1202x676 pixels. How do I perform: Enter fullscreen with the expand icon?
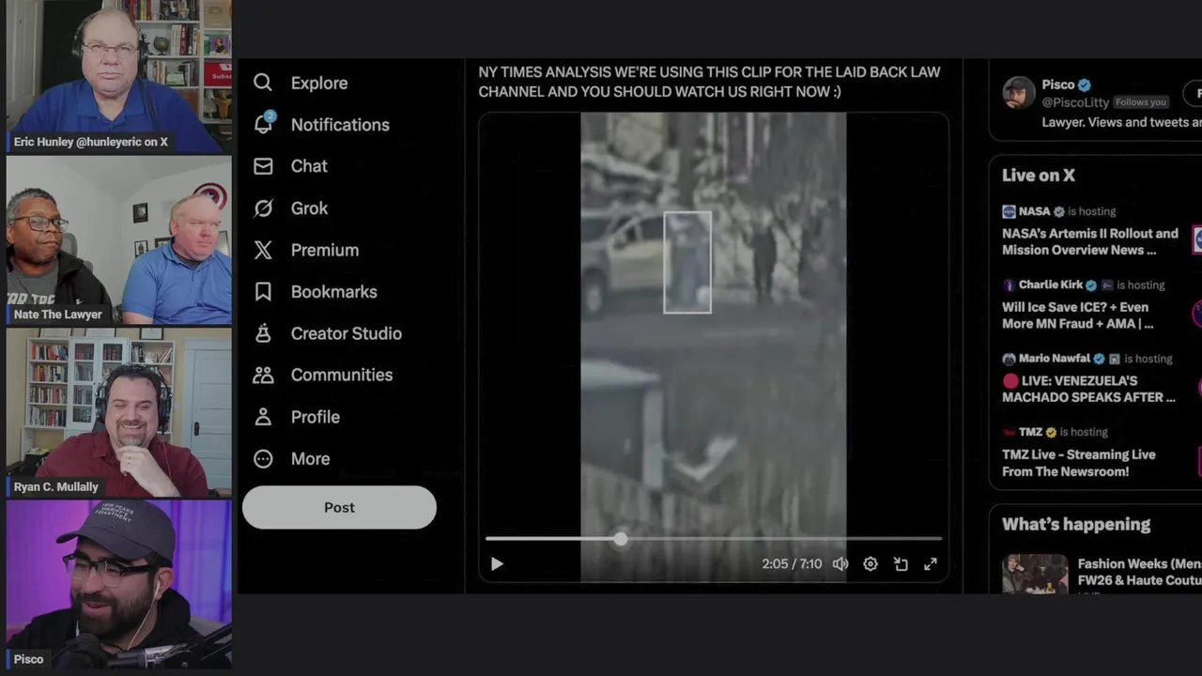click(931, 564)
